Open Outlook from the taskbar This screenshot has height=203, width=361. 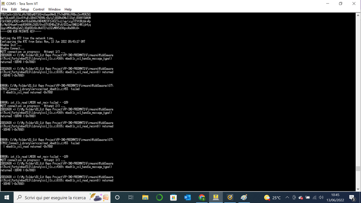coord(188,197)
